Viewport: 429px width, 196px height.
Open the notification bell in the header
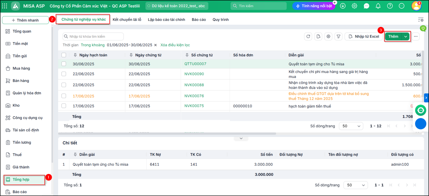(x=378, y=6)
